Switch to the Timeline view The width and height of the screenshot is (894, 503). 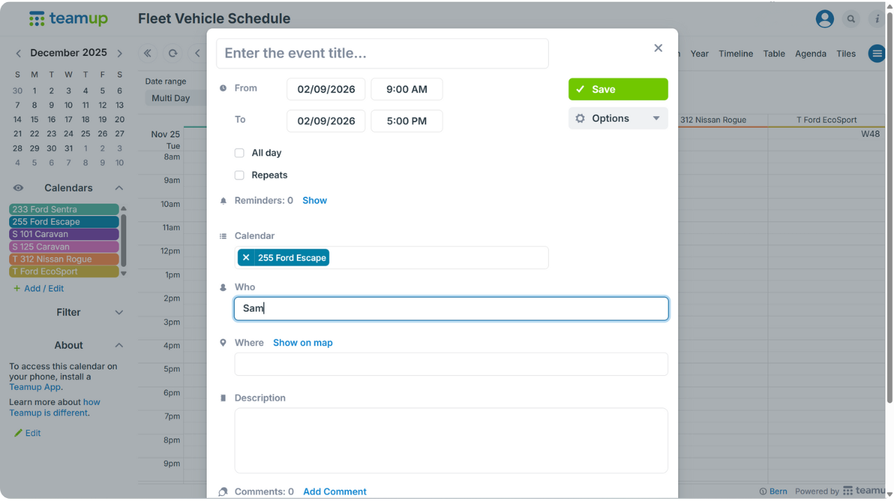[735, 54]
